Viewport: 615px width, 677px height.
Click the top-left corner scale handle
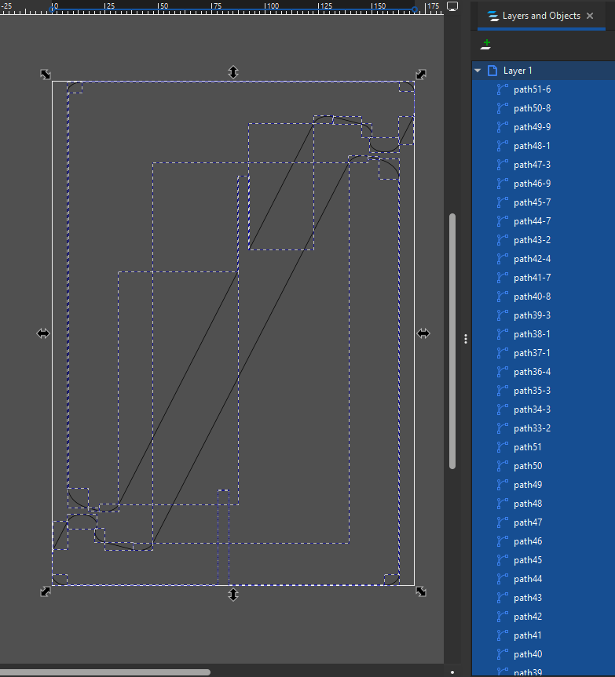(46, 75)
